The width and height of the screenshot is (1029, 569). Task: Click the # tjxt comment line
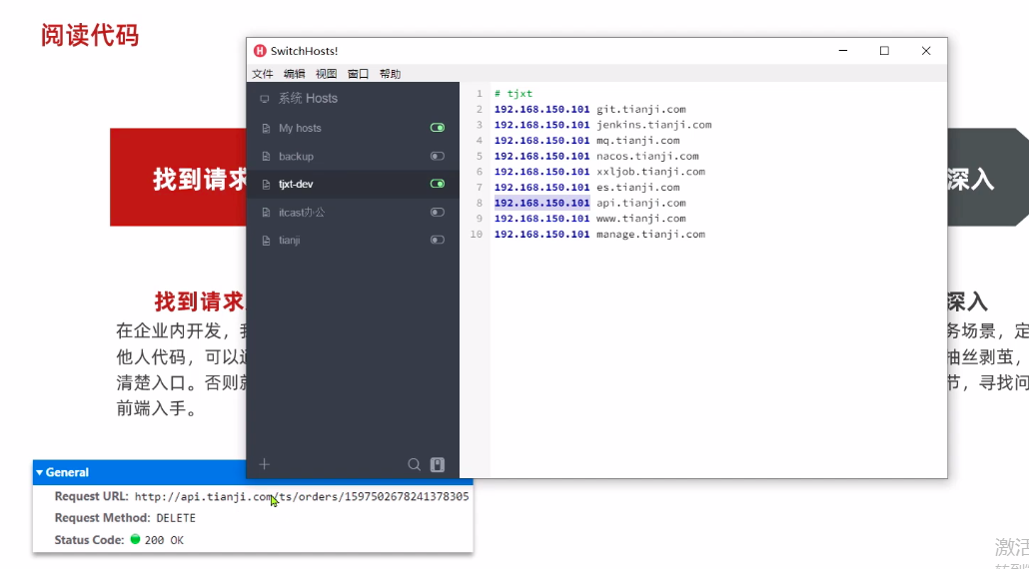click(514, 94)
